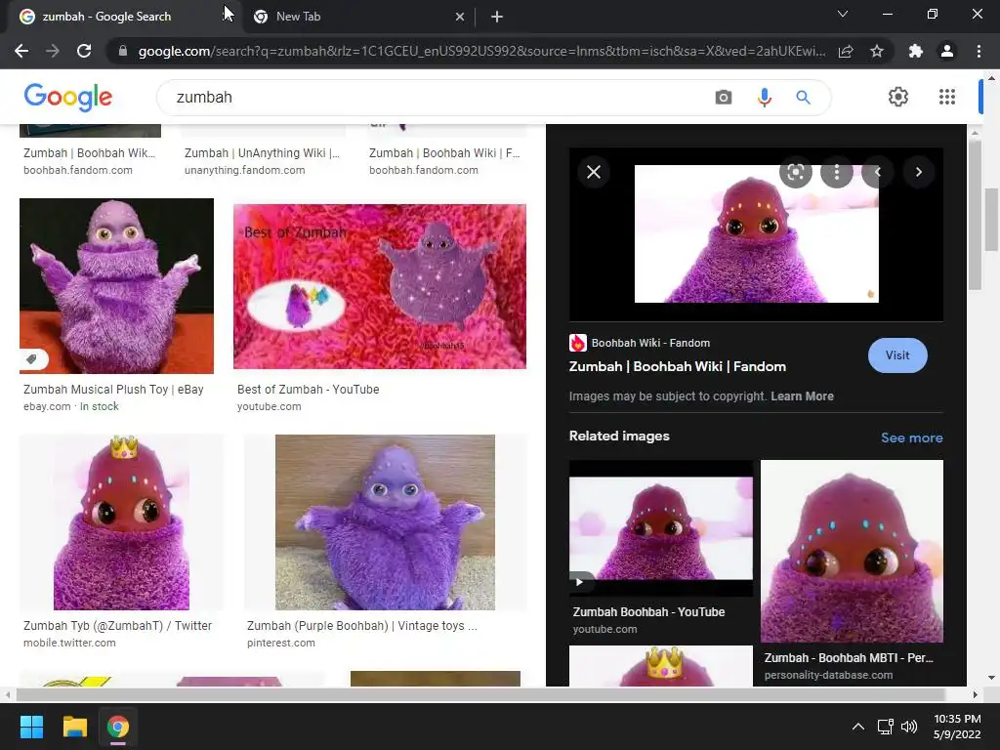Click eBay product tag badge
Screen dimensions: 1000x750
tap(32, 359)
